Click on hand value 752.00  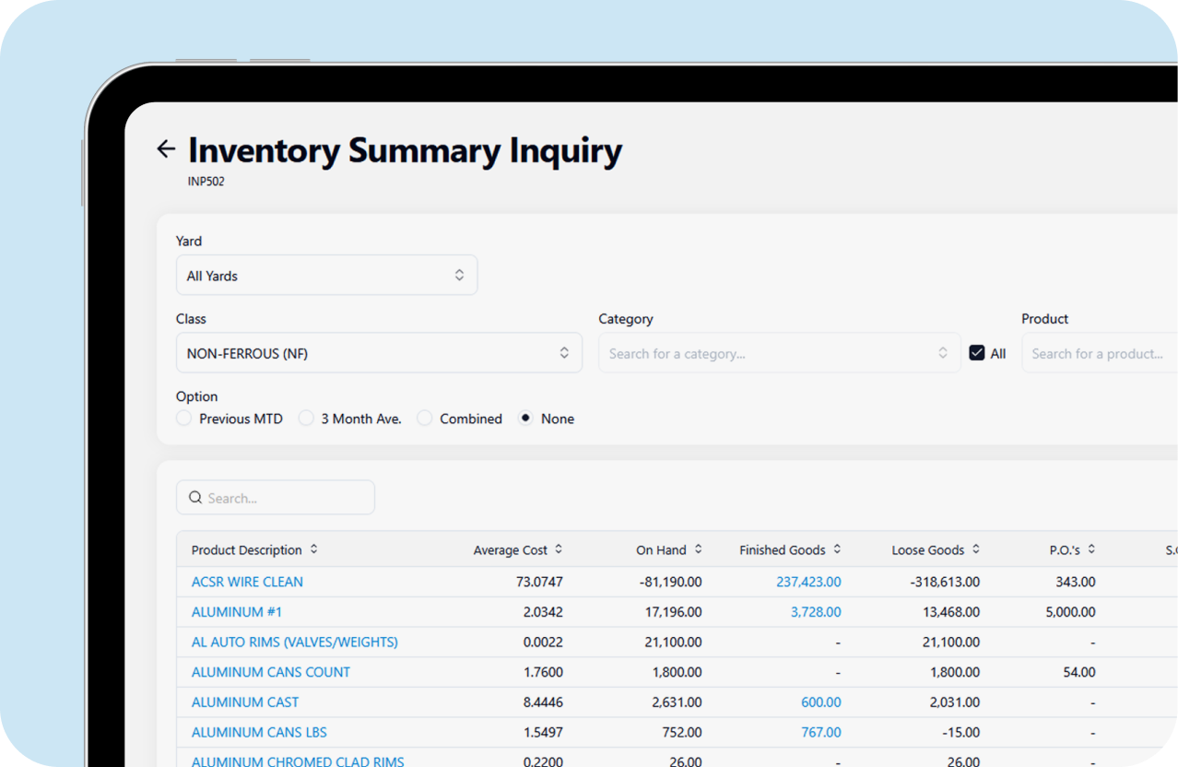(x=682, y=732)
